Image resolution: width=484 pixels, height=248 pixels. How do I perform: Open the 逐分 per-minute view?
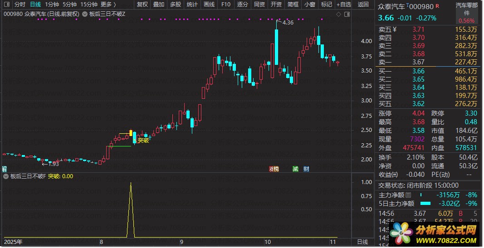(242, 5)
